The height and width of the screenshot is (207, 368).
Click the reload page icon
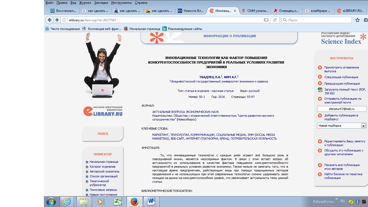pos(275,20)
